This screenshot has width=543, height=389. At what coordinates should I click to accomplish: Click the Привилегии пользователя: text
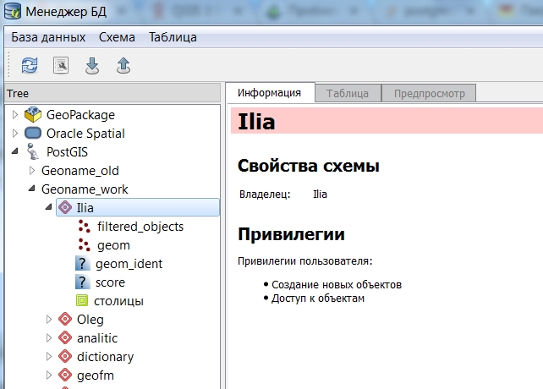pos(305,261)
